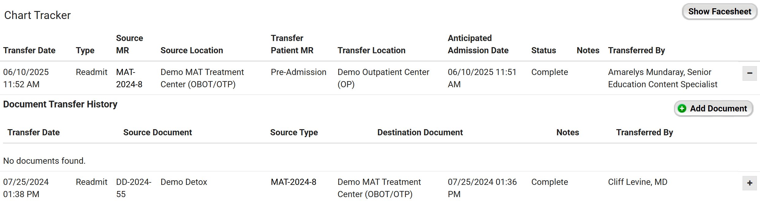The width and height of the screenshot is (760, 202).
Task: Click the Show Facesheet button
Action: pyautogui.click(x=719, y=12)
